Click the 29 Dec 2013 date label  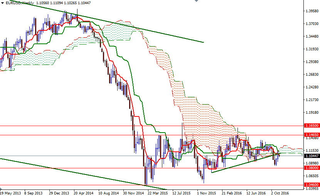coord(59,193)
